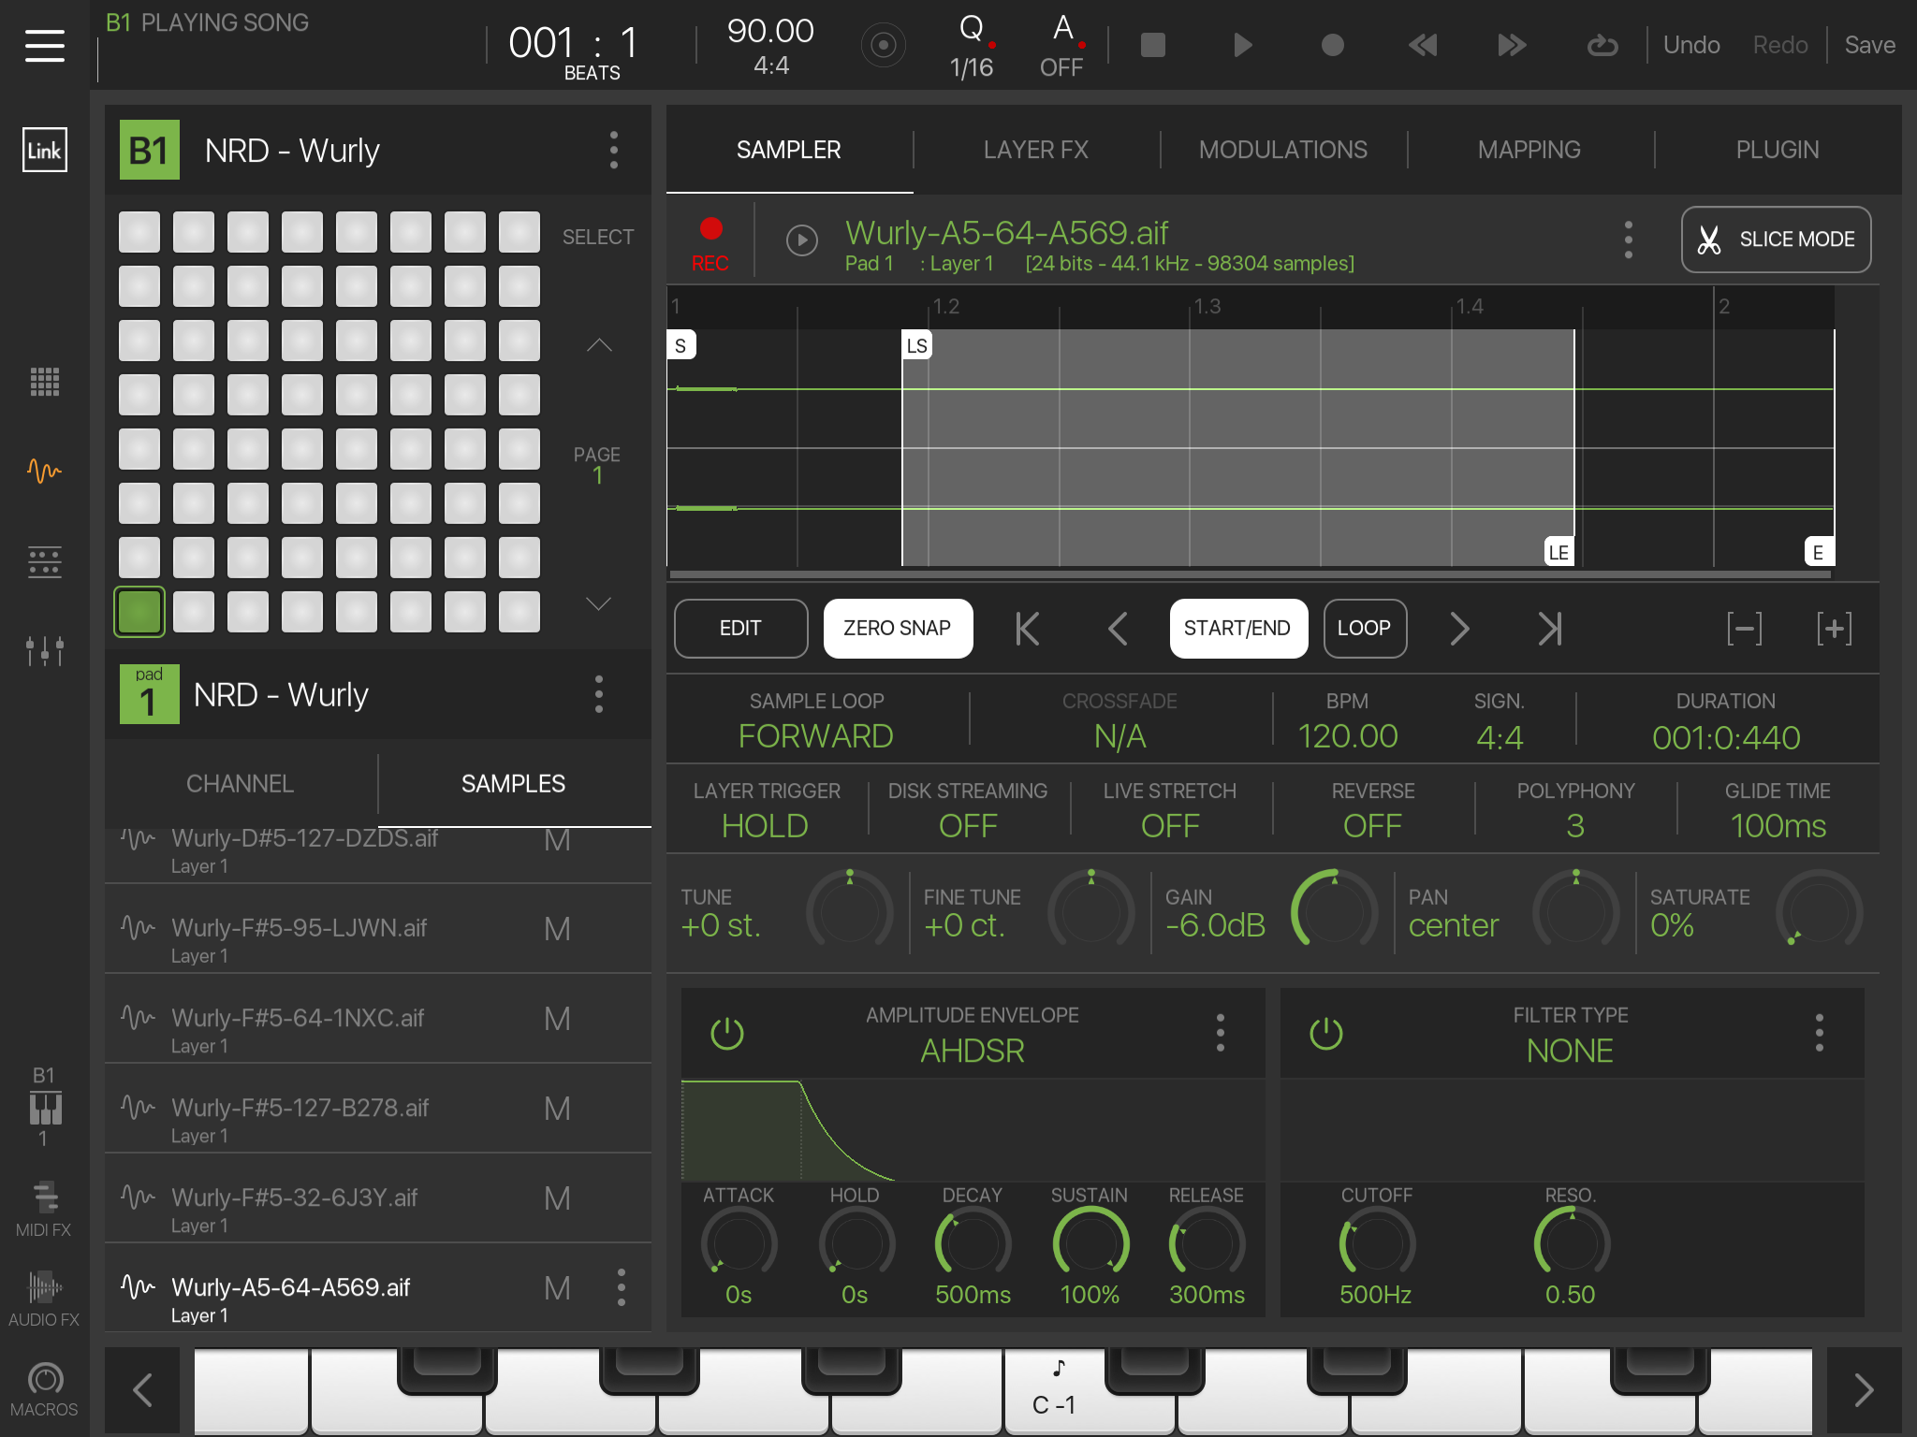Switch to the LAYER FX tab
This screenshot has width=1917, height=1437.
(x=1036, y=150)
